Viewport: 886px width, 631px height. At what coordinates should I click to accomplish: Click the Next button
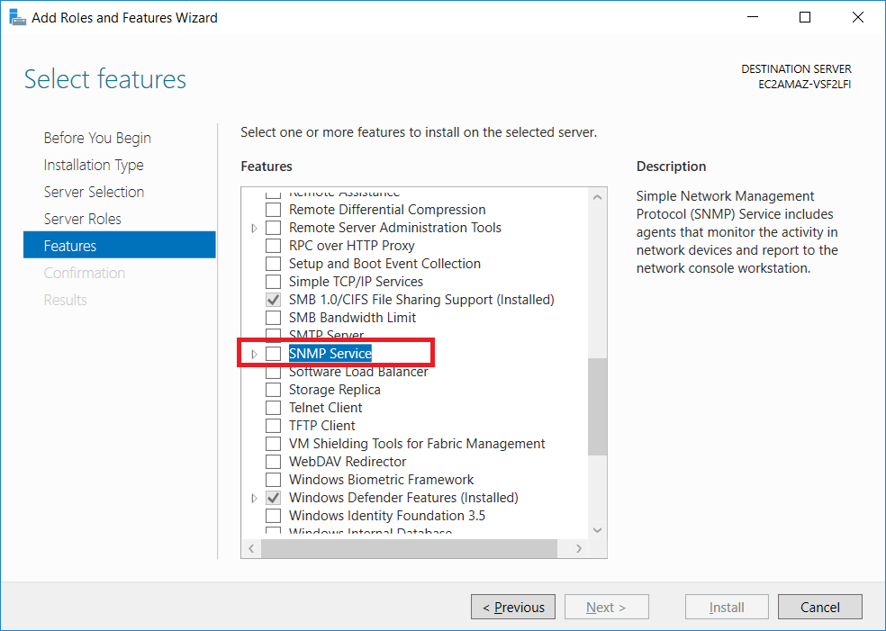[606, 607]
